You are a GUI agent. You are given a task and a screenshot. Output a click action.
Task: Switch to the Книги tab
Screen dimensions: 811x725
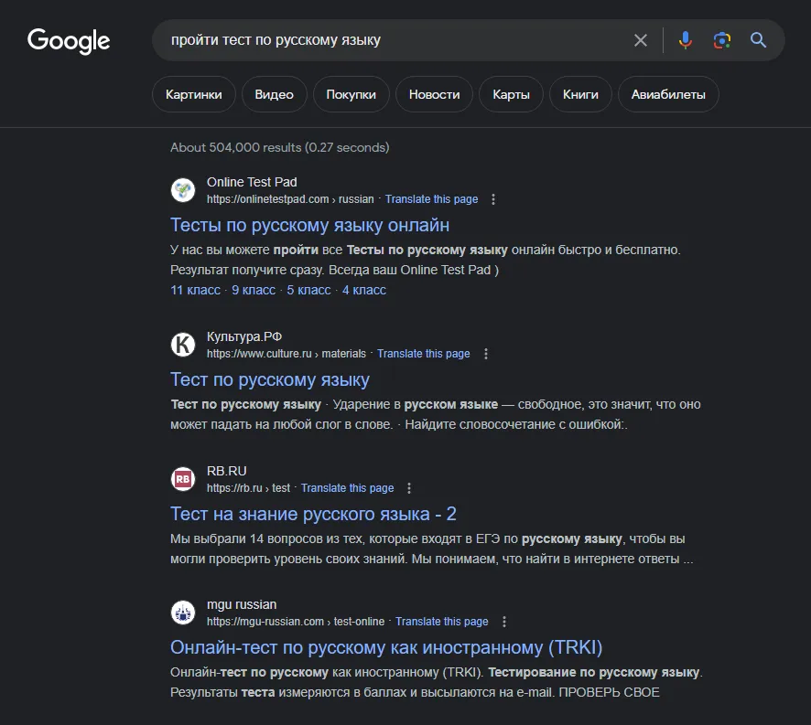point(581,94)
